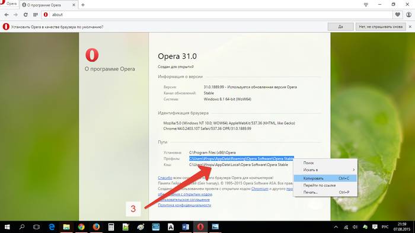The width and height of the screenshot is (415, 233).
Task: Click the large Opera logo in sidebar
Action: pyautogui.click(x=92, y=55)
